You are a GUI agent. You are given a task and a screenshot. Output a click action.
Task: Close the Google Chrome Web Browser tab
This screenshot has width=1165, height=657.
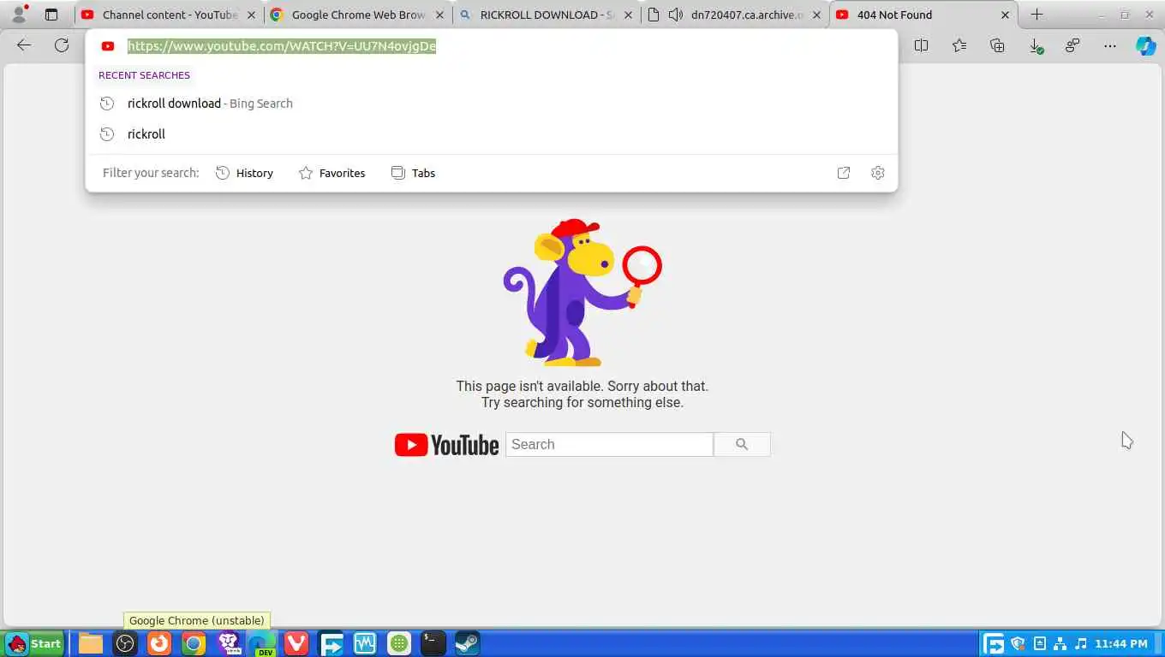[x=439, y=15]
